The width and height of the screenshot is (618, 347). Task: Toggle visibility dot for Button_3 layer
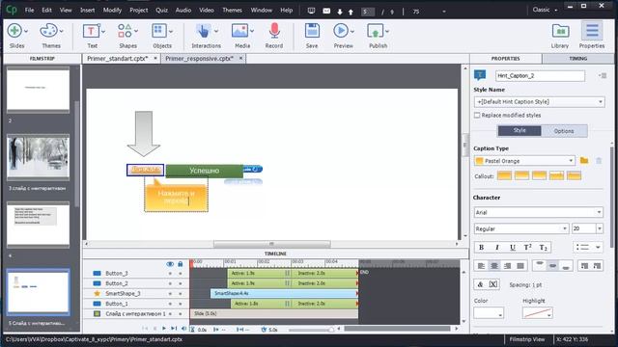(x=170, y=274)
